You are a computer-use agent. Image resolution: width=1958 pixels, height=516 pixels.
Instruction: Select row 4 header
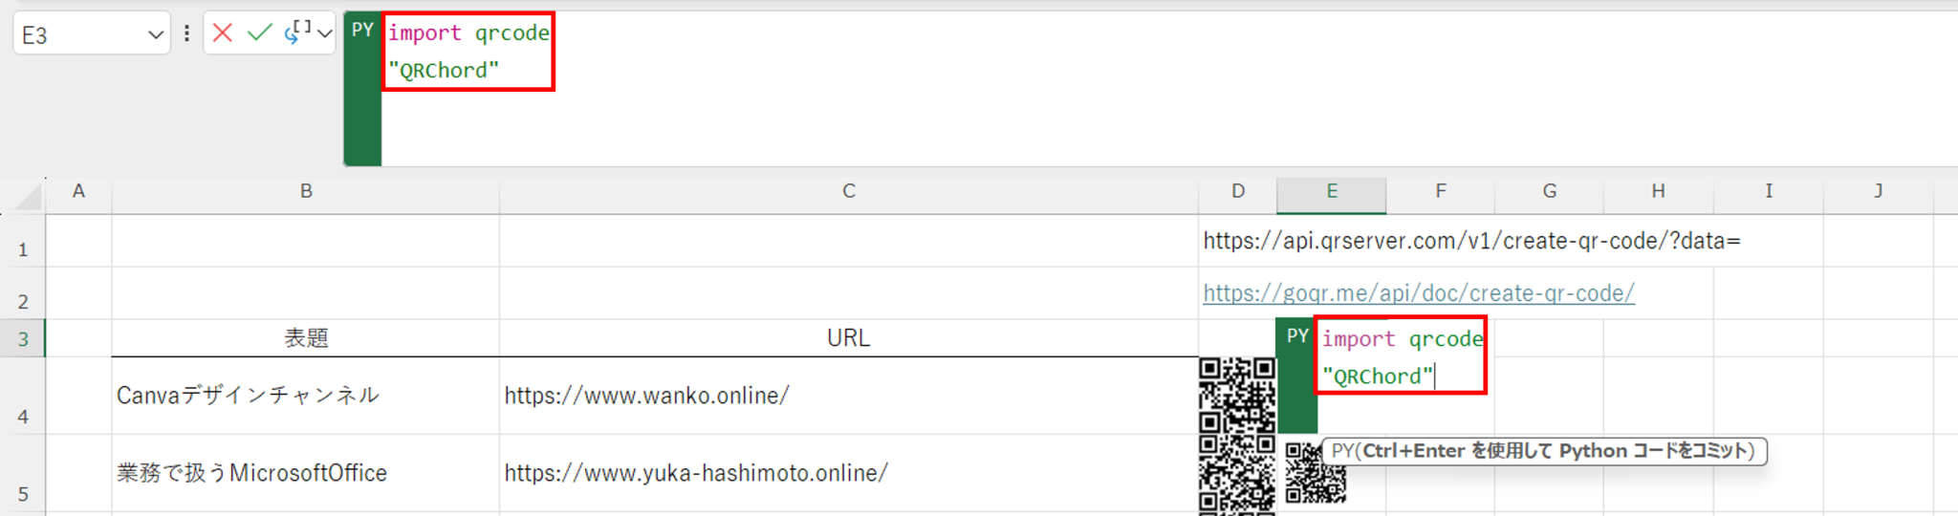point(23,417)
